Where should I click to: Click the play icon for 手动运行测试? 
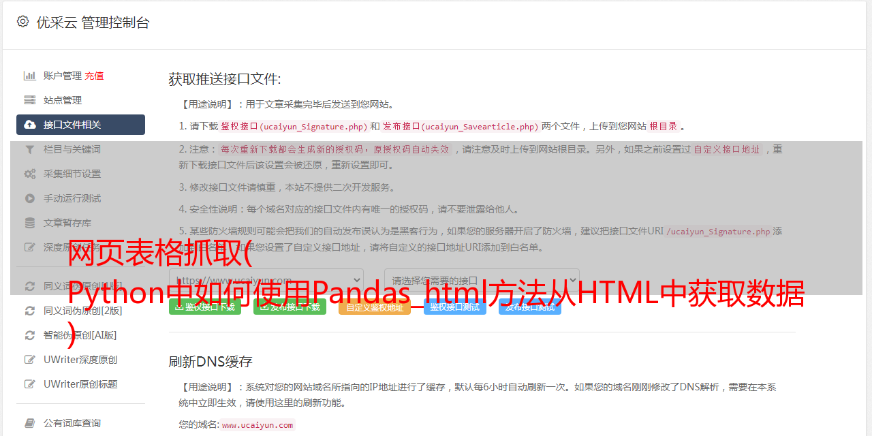pyautogui.click(x=30, y=198)
